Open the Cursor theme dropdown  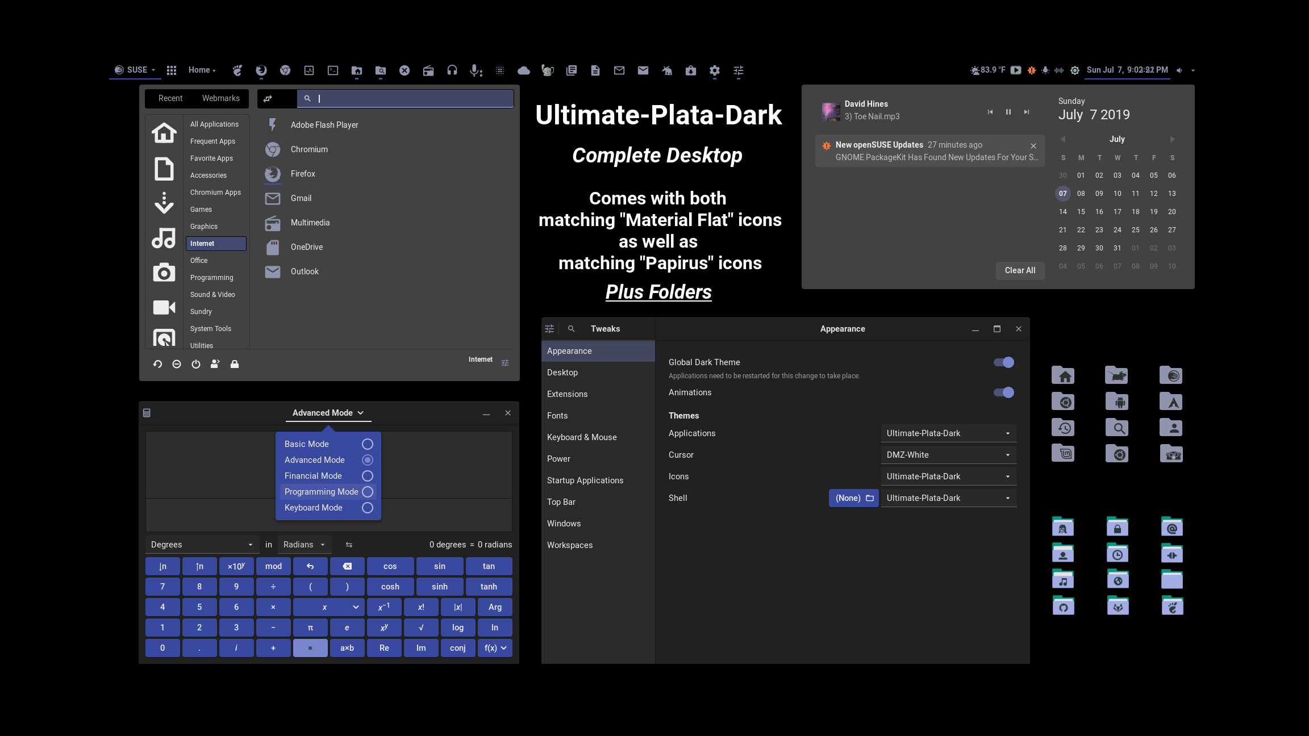tap(949, 455)
